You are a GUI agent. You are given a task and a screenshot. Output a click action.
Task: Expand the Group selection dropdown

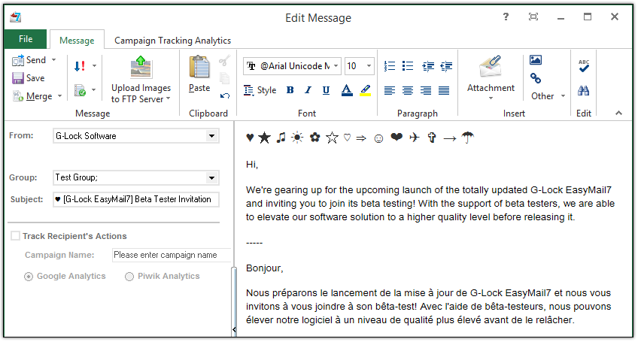tap(211, 177)
